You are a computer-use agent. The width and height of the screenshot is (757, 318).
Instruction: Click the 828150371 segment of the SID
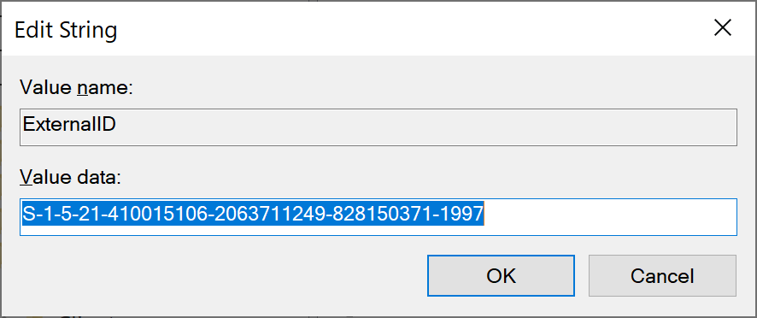379,213
